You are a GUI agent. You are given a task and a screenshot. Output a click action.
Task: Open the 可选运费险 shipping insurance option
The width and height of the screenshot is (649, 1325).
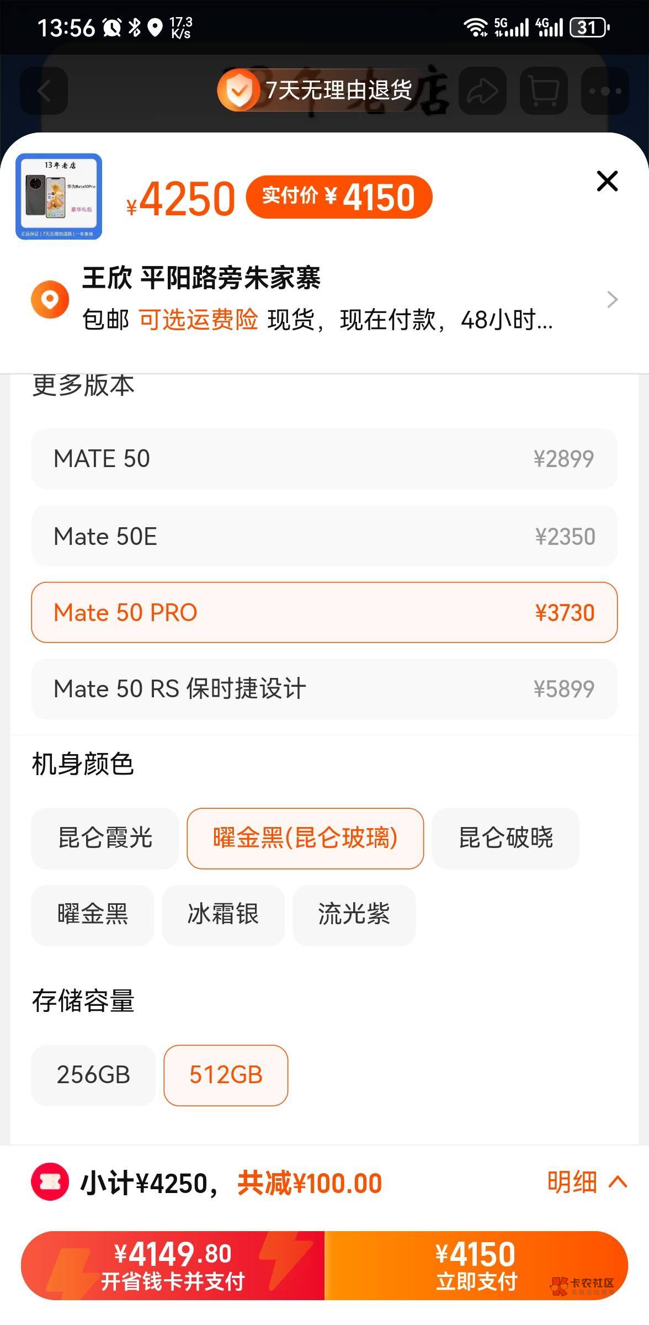click(198, 320)
